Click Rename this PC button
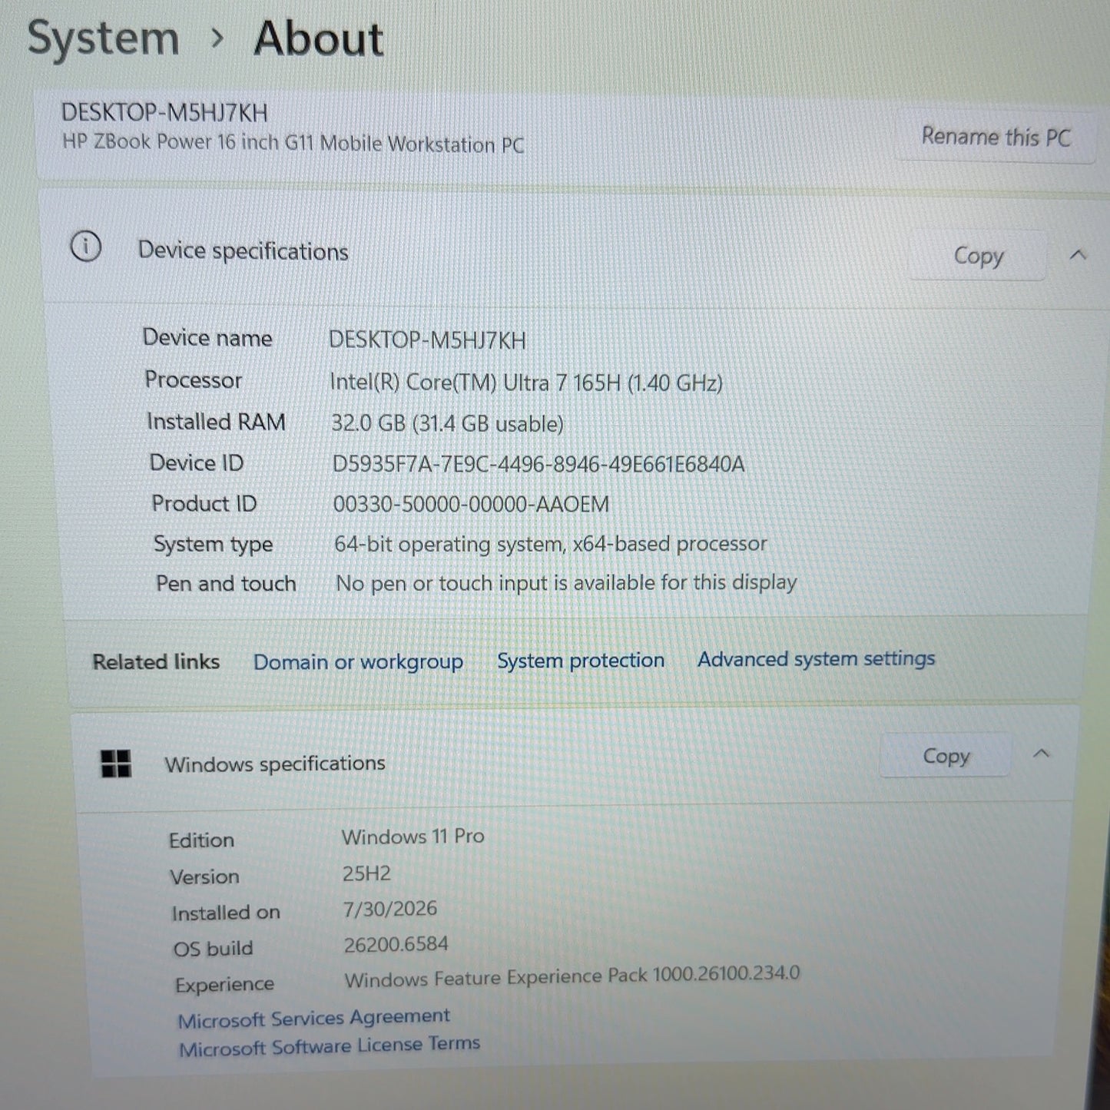1110x1110 pixels. click(x=996, y=137)
